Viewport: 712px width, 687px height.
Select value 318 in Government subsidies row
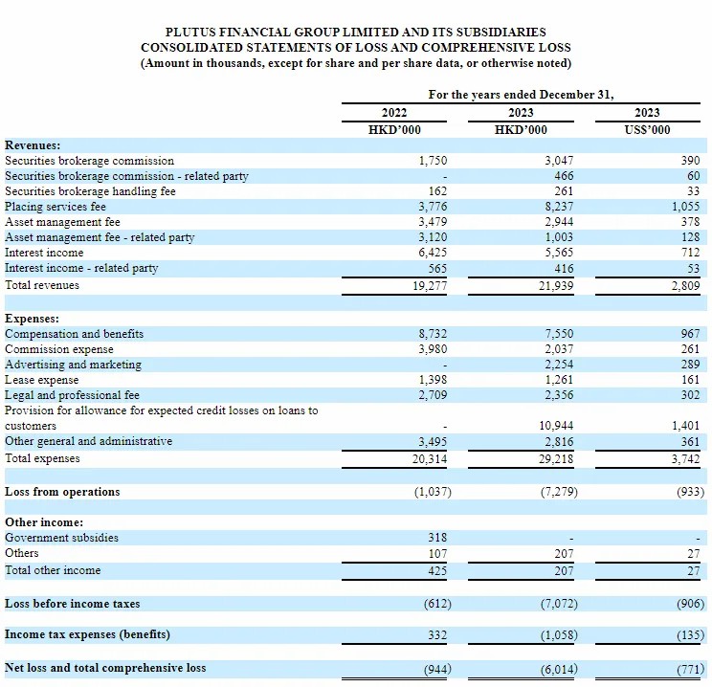click(x=437, y=538)
